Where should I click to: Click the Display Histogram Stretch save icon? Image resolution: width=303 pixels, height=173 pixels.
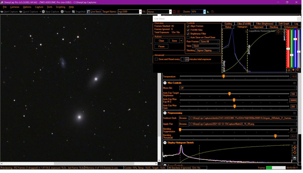pos(295,158)
